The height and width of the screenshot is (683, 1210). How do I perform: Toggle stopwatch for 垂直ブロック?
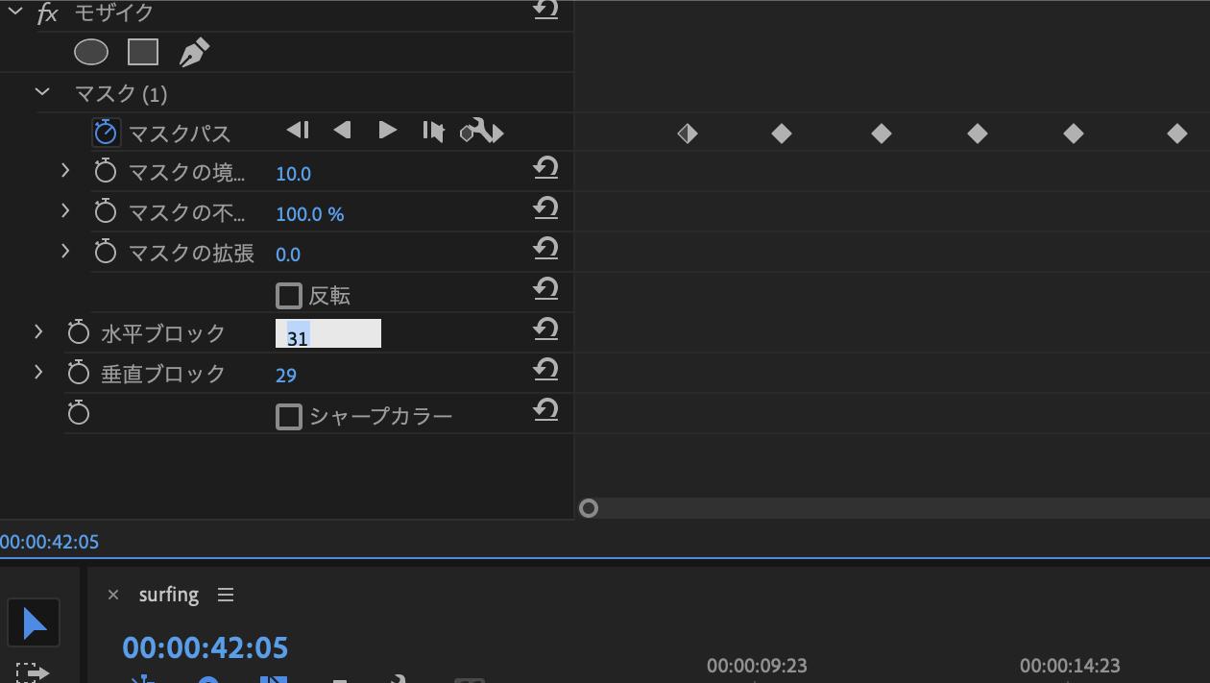click(x=79, y=373)
